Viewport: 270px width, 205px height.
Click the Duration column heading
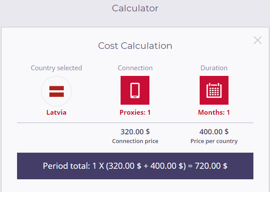coord(214,68)
